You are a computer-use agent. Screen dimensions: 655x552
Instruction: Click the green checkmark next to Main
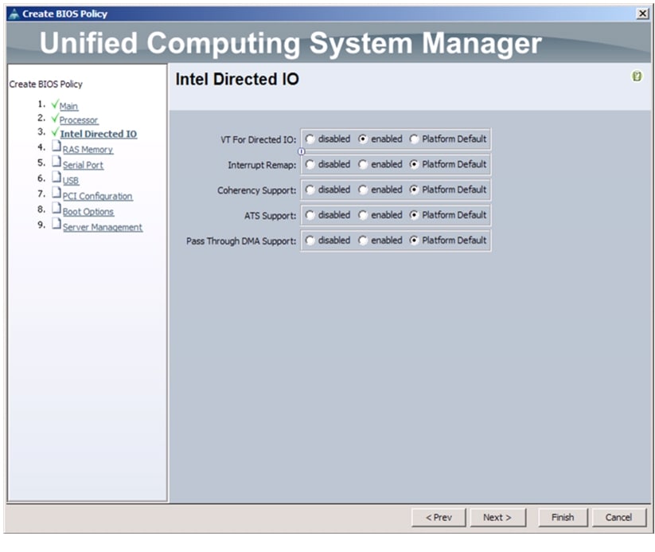tap(55, 104)
